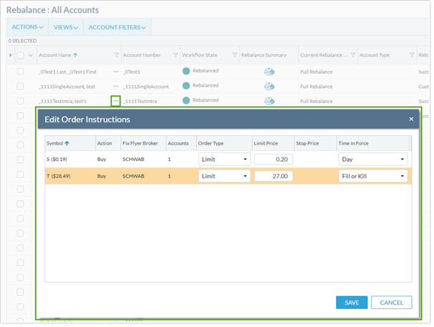Click the Account Number column filter icon
Image resolution: width=434 pixels, height=327 pixels.
[x=176, y=55]
